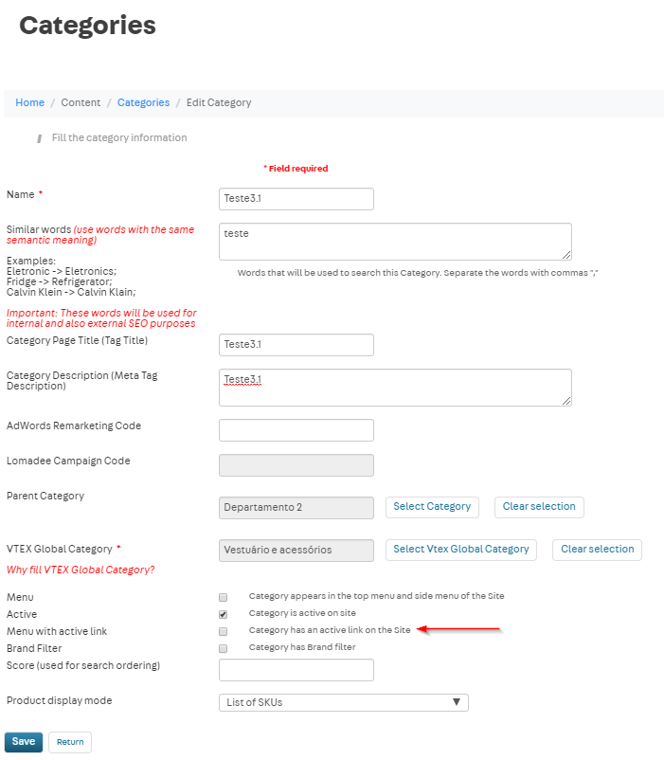This screenshot has width=664, height=760.
Task: Click the Category Description text area
Action: 395,388
